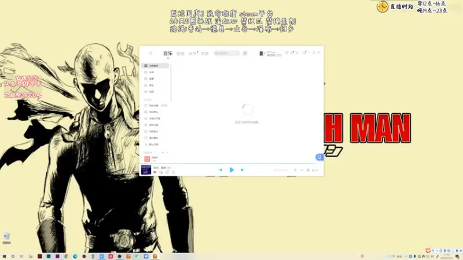Open the player main menu icon
This screenshot has height=260, width=463.
coord(297,53)
